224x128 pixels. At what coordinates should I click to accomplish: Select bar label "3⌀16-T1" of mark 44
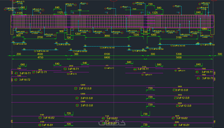(x=143, y=69)
